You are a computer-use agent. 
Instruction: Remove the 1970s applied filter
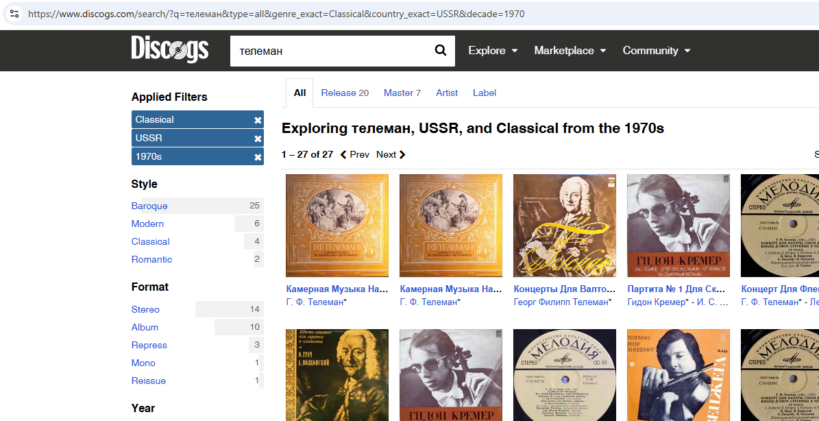(x=258, y=157)
